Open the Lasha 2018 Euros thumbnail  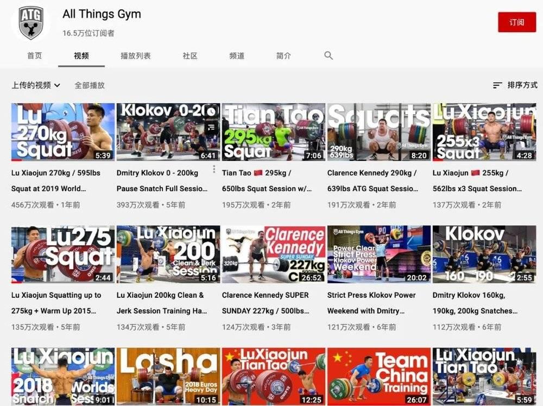[168, 377]
